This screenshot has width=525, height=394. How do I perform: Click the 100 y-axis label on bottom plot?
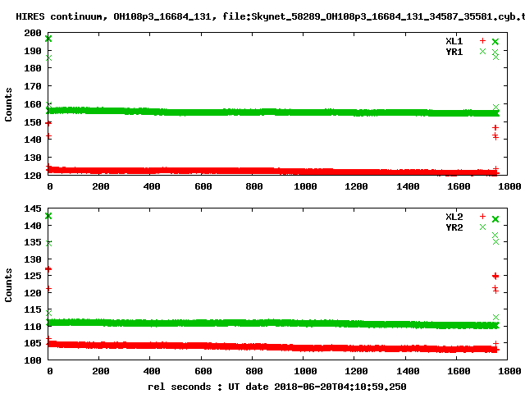point(33,360)
